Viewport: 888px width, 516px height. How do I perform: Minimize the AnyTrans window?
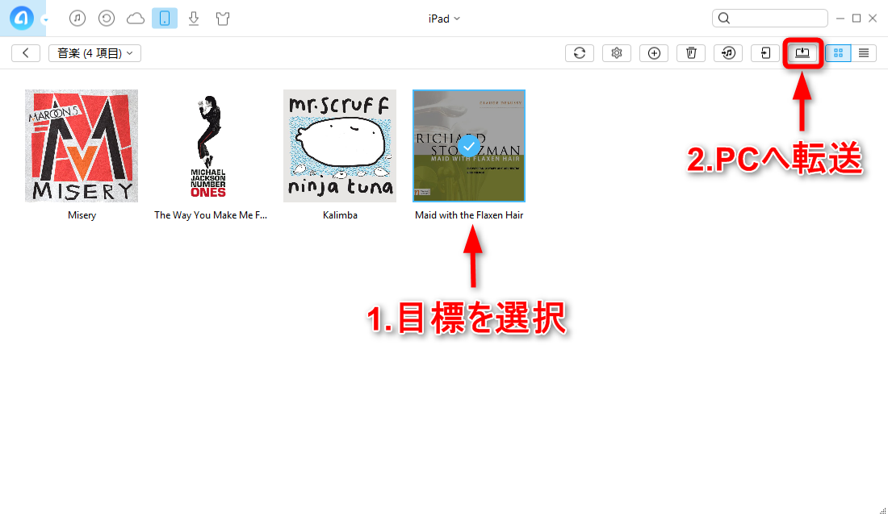pos(840,19)
